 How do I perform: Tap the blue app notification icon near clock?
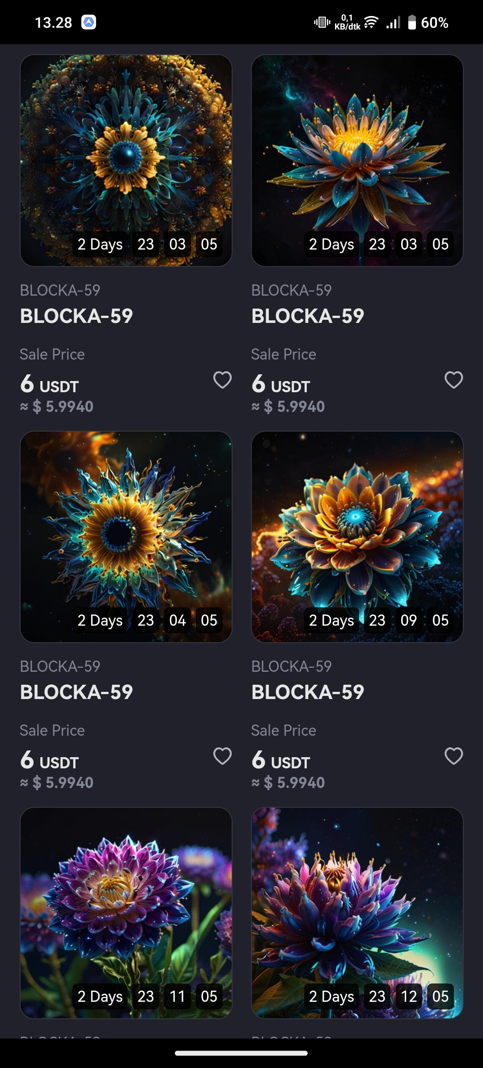[x=89, y=22]
